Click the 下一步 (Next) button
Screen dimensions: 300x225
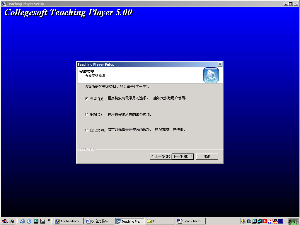(182, 156)
